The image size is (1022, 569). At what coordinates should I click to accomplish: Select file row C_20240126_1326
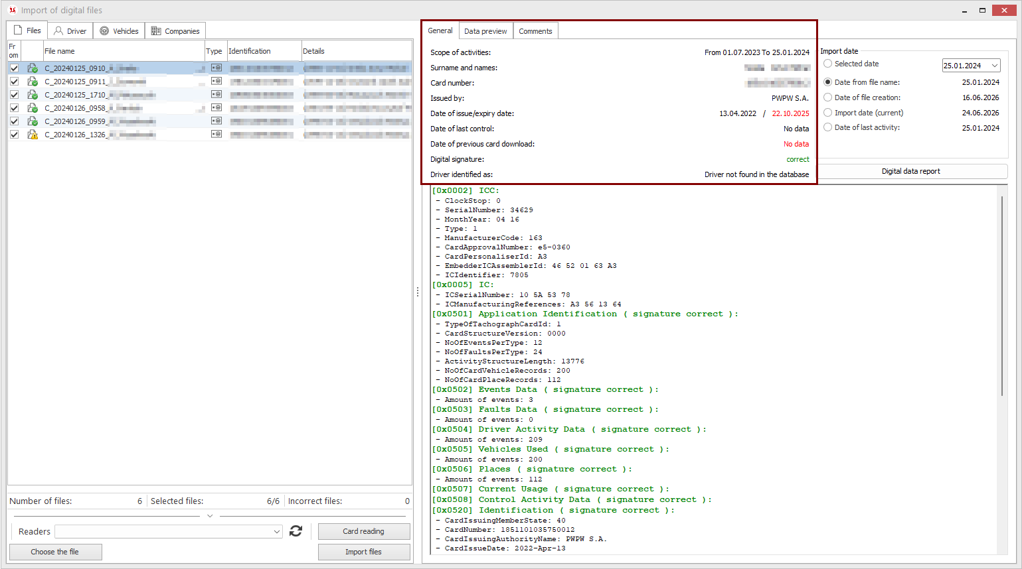pyautogui.click(x=210, y=135)
